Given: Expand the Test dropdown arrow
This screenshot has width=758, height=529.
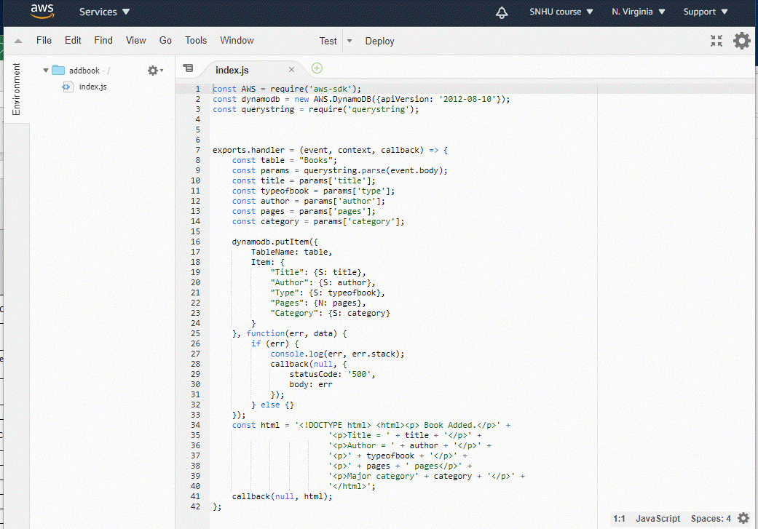Looking at the screenshot, I should point(350,41).
